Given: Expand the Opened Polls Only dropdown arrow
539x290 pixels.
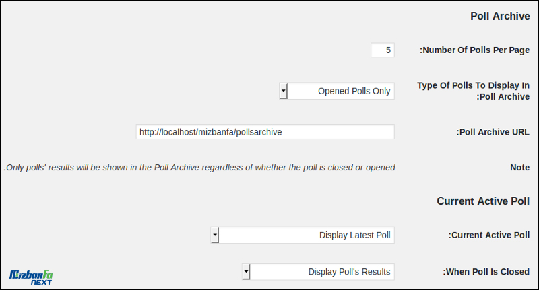Looking at the screenshot, I should pyautogui.click(x=283, y=91).
